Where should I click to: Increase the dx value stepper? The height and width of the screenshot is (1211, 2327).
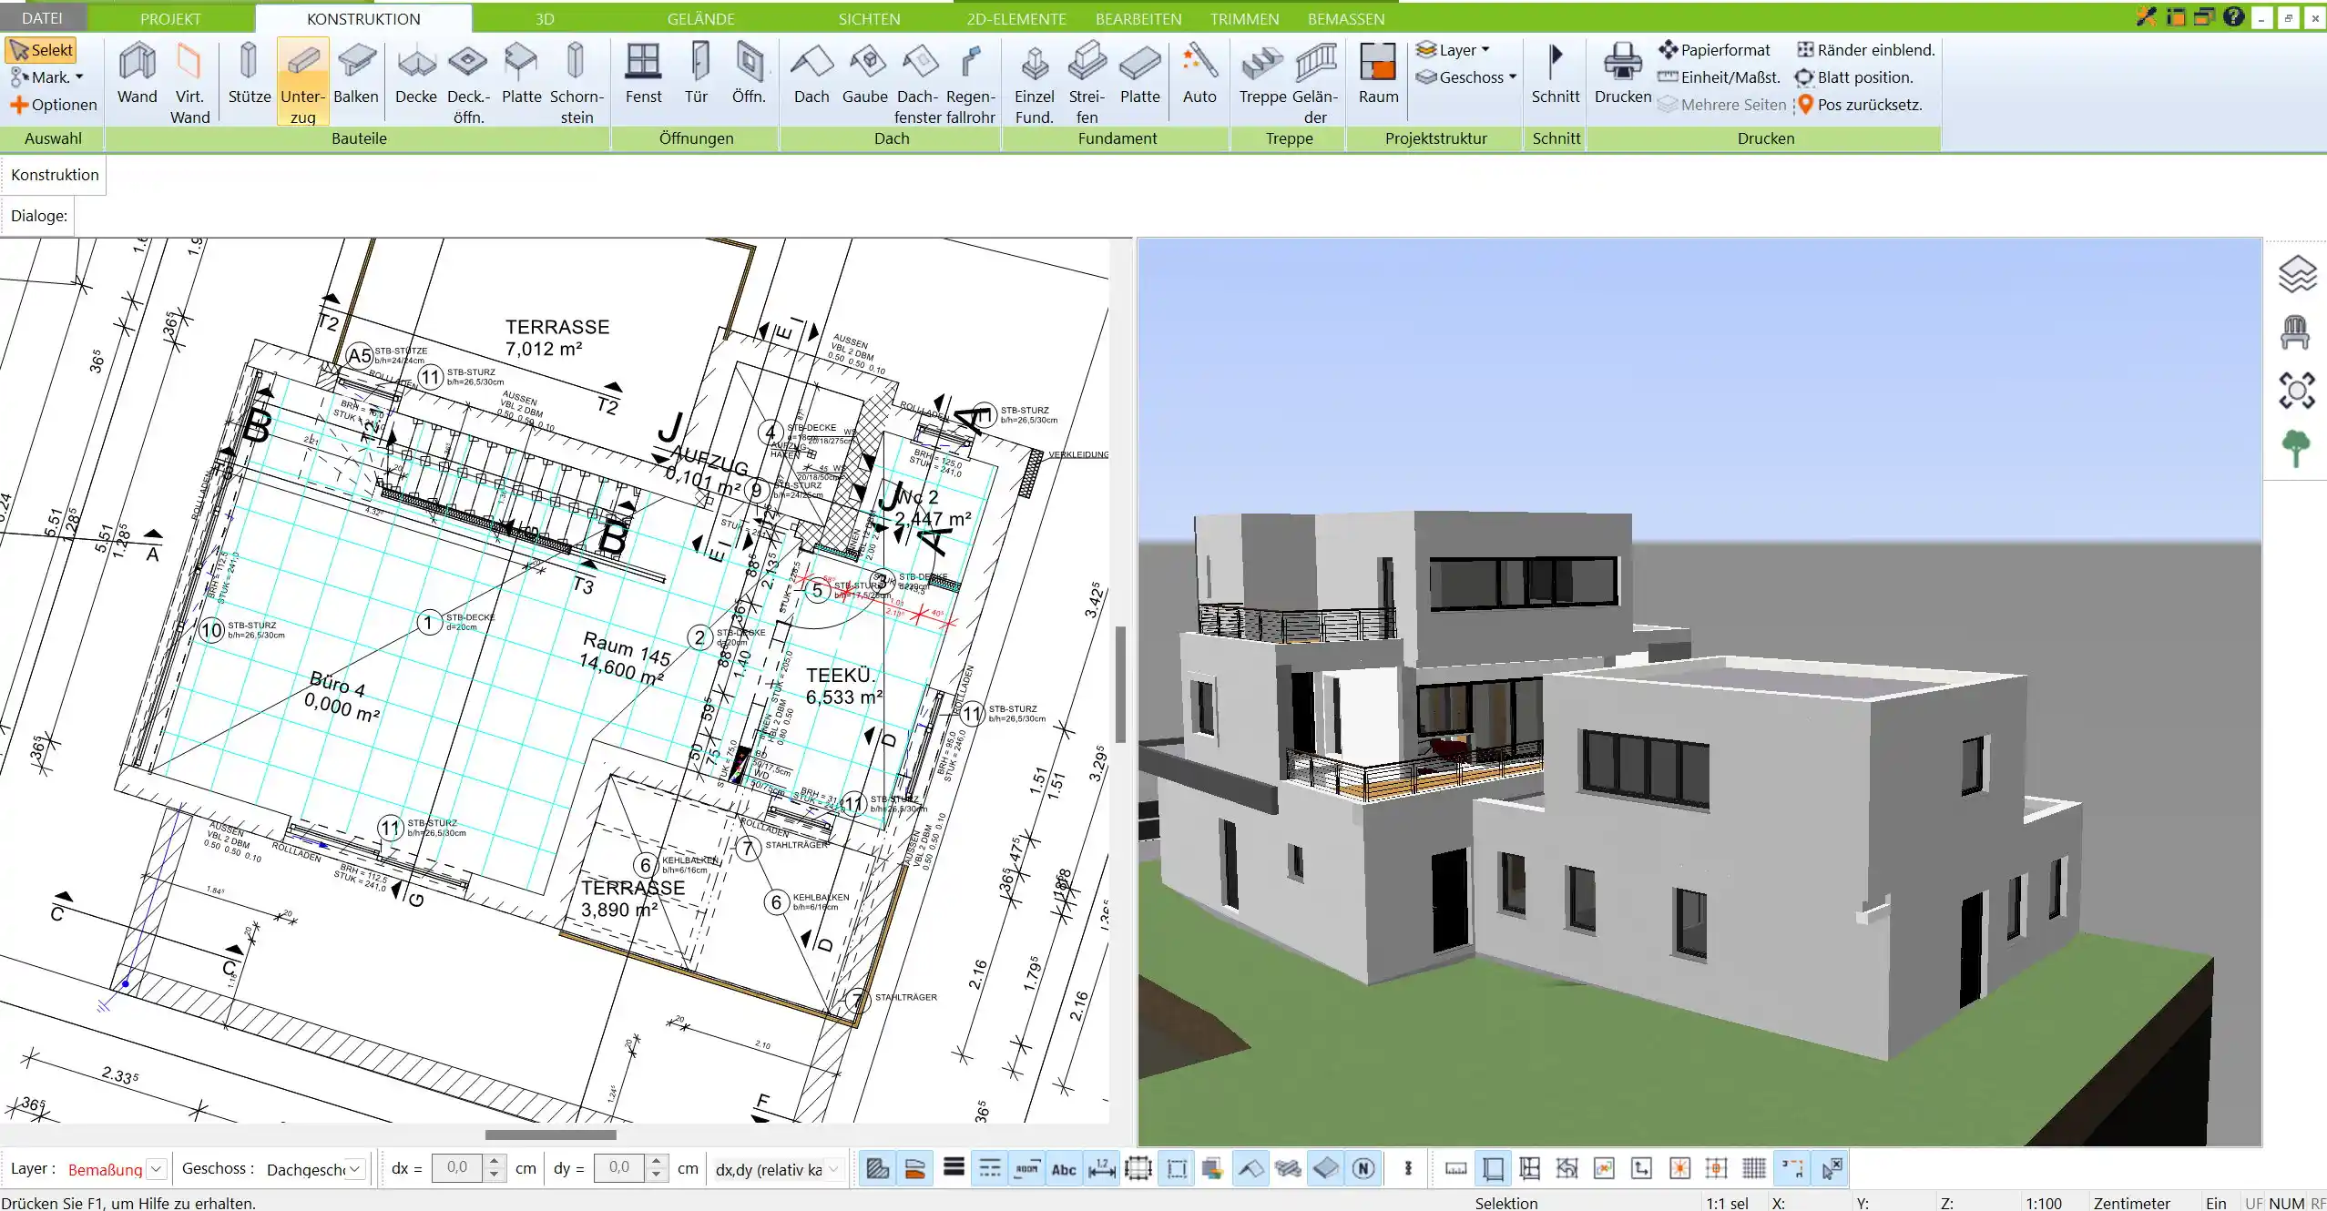pyautogui.click(x=495, y=1161)
